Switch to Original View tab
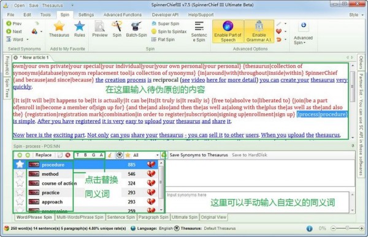Screen dimensions: 368x237 click(213, 217)
